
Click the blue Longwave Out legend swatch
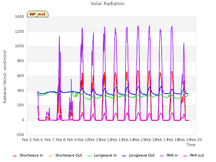point(124,156)
